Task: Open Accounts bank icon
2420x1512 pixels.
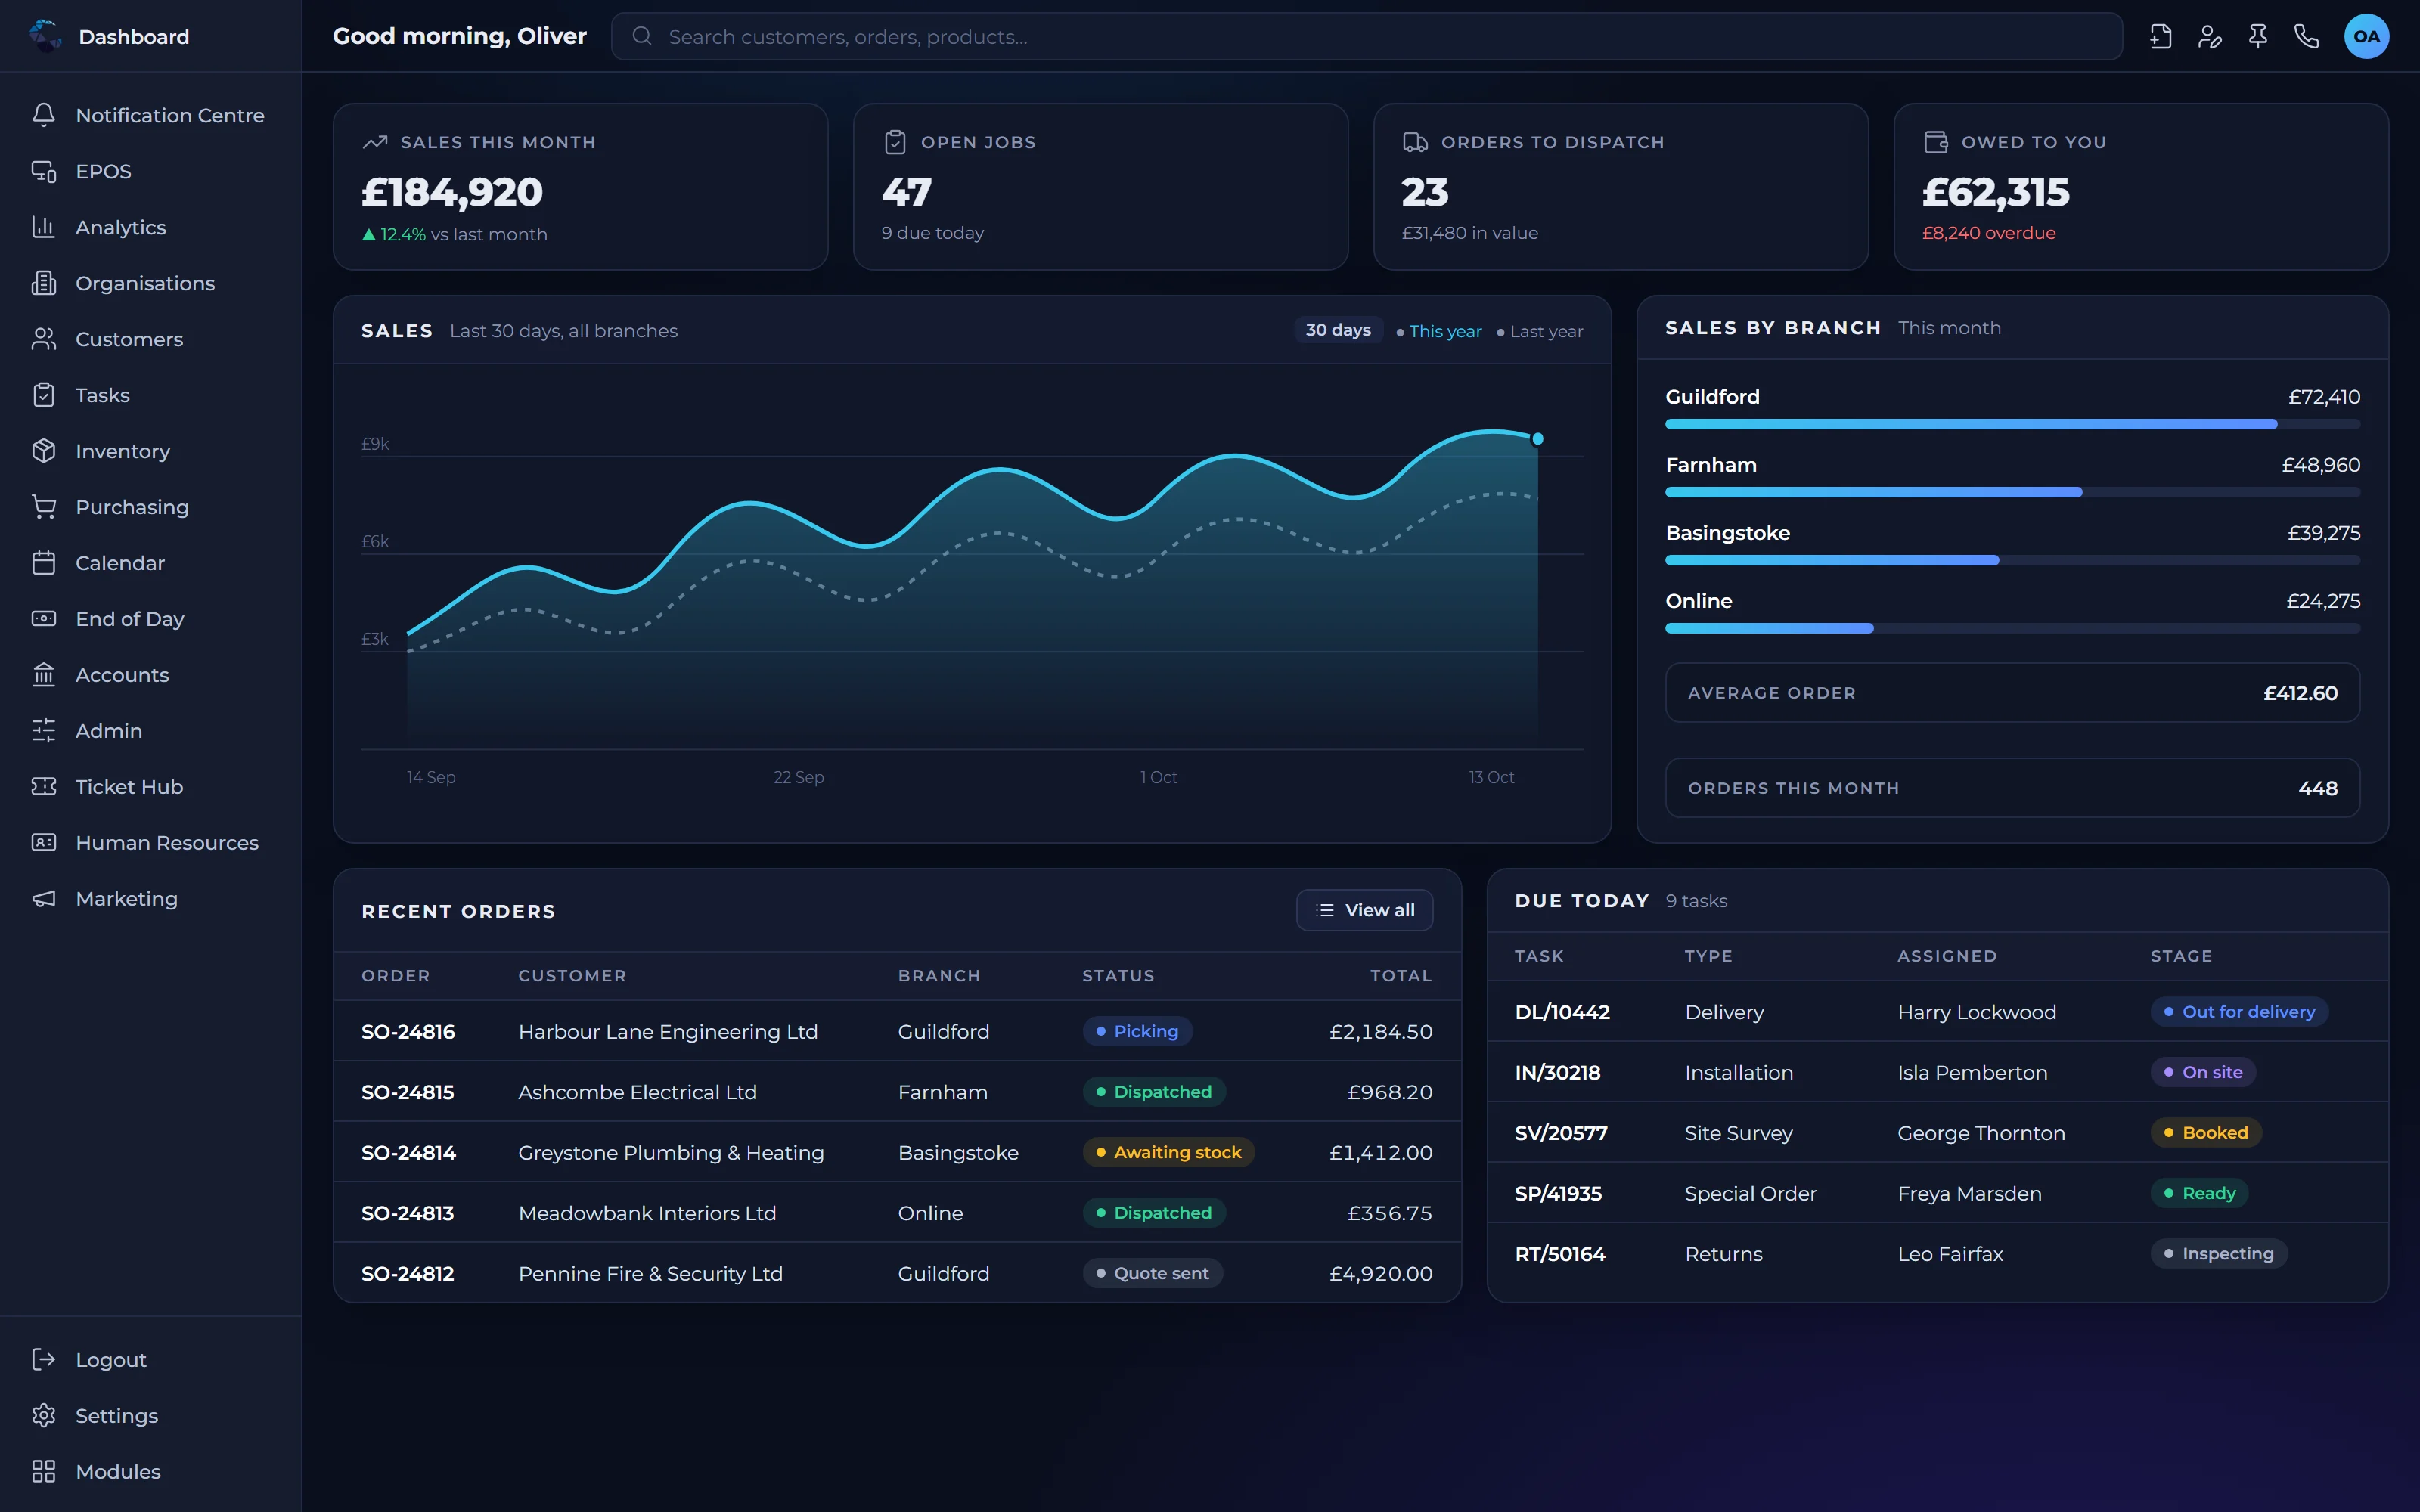Action: pyautogui.click(x=44, y=675)
